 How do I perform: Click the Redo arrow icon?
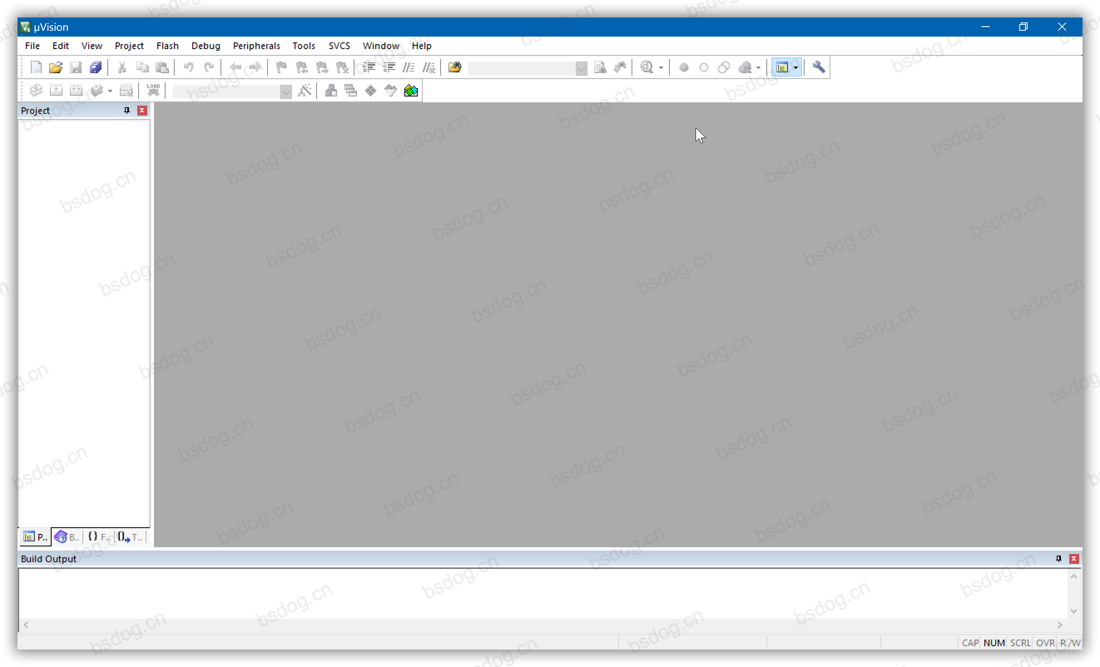coord(209,67)
